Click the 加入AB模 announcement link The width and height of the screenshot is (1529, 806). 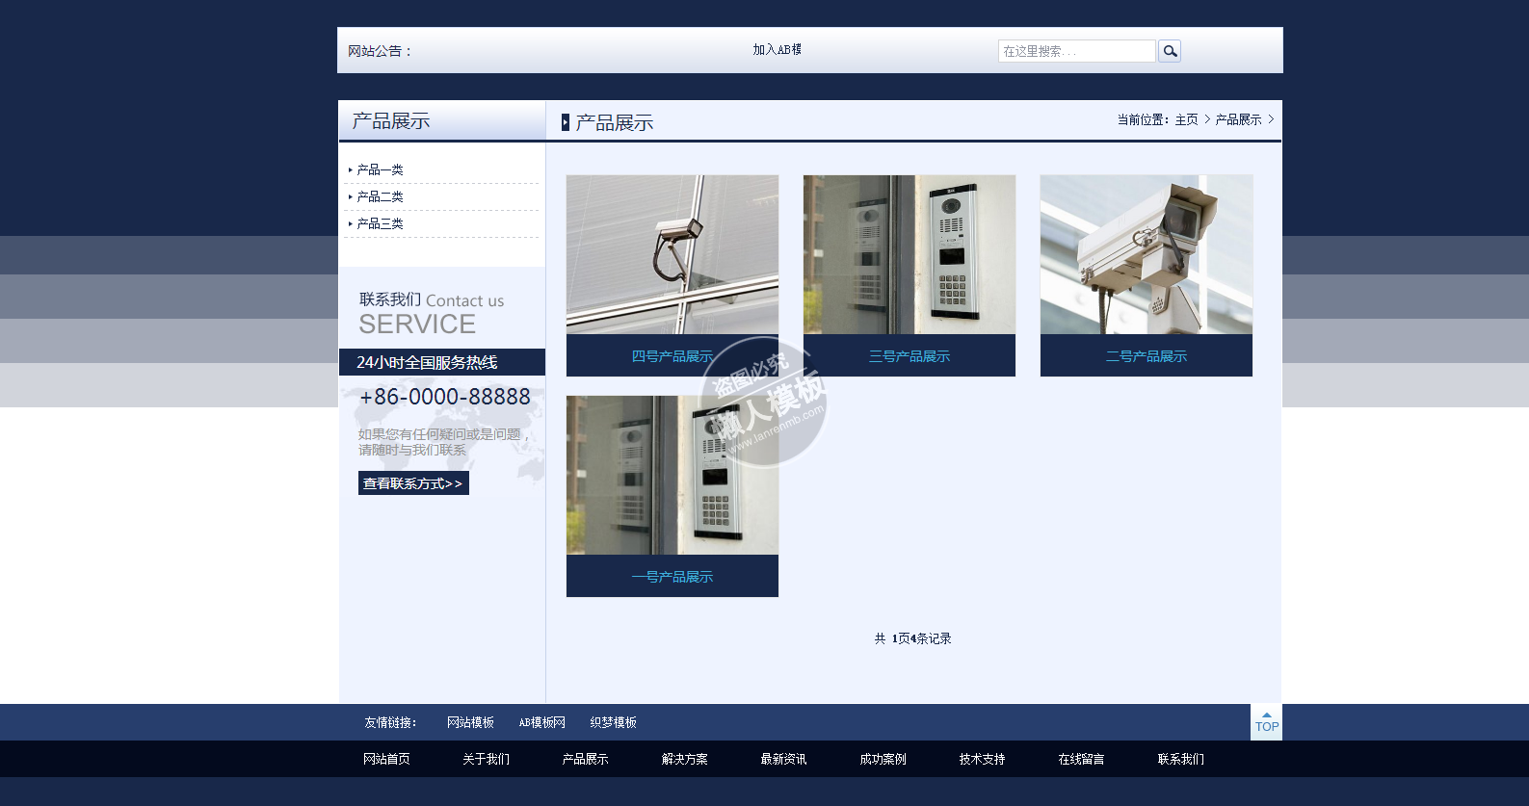pos(777,50)
